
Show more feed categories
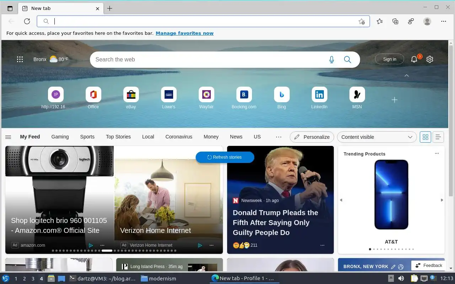tap(279, 137)
